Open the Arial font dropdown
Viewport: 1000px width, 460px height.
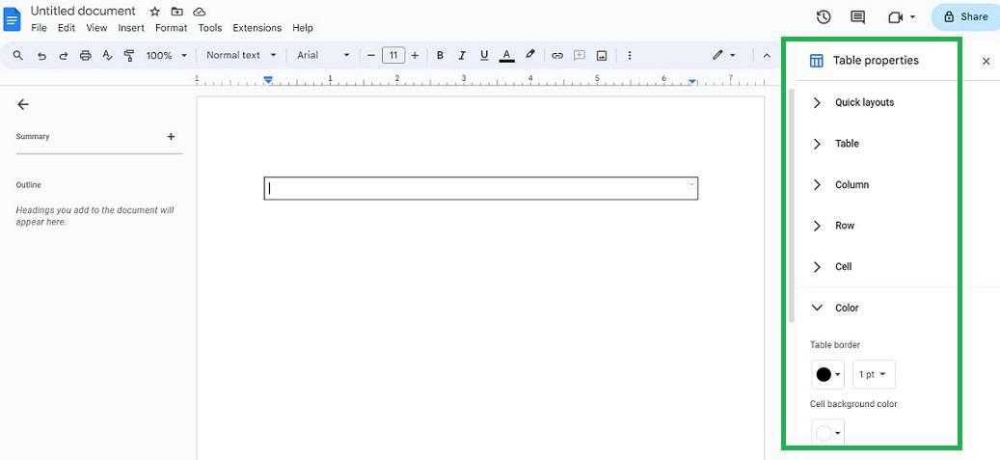[323, 56]
